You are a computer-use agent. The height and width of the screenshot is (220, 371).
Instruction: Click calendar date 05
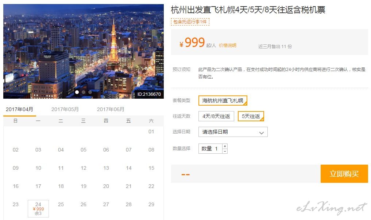(x=84, y=150)
